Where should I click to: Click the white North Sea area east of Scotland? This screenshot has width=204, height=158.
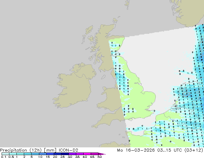pyautogui.click(x=154, y=52)
